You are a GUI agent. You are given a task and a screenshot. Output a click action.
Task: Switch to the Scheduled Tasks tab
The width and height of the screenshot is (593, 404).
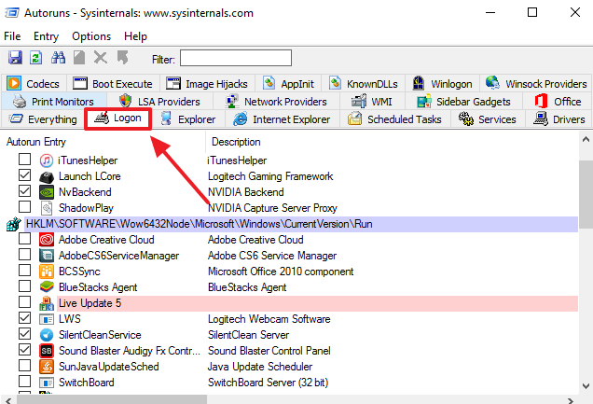pos(395,119)
